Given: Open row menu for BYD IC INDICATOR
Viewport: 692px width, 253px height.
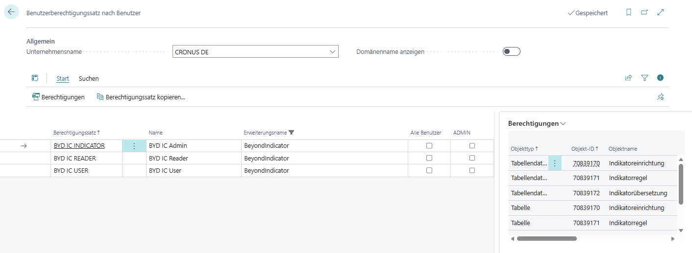Looking at the screenshot, I should click(x=134, y=146).
